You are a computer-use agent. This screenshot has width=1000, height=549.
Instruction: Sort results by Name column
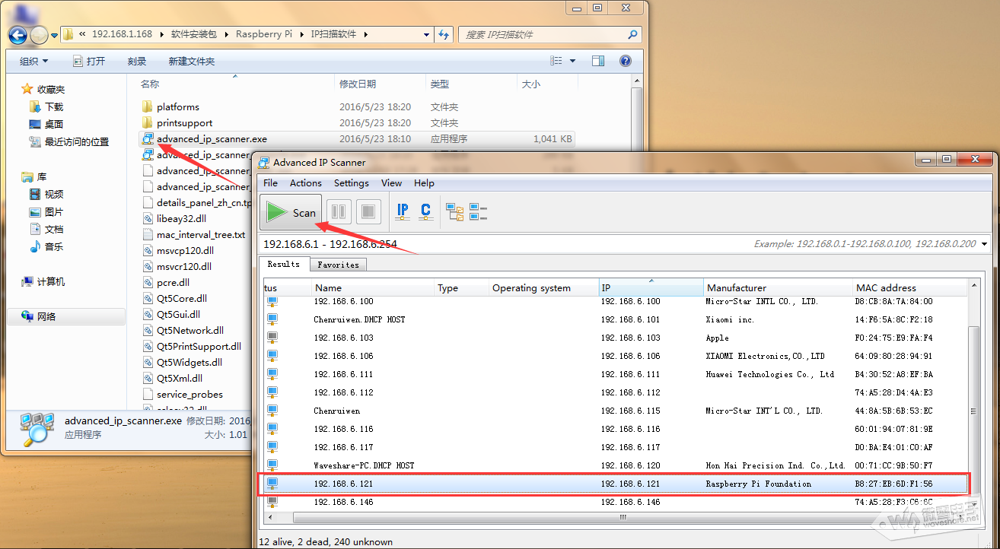point(374,287)
